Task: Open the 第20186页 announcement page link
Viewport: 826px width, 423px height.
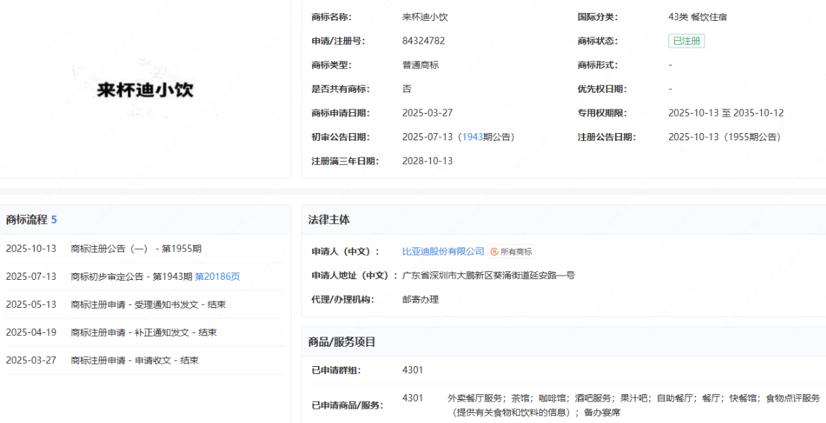Action: [217, 276]
